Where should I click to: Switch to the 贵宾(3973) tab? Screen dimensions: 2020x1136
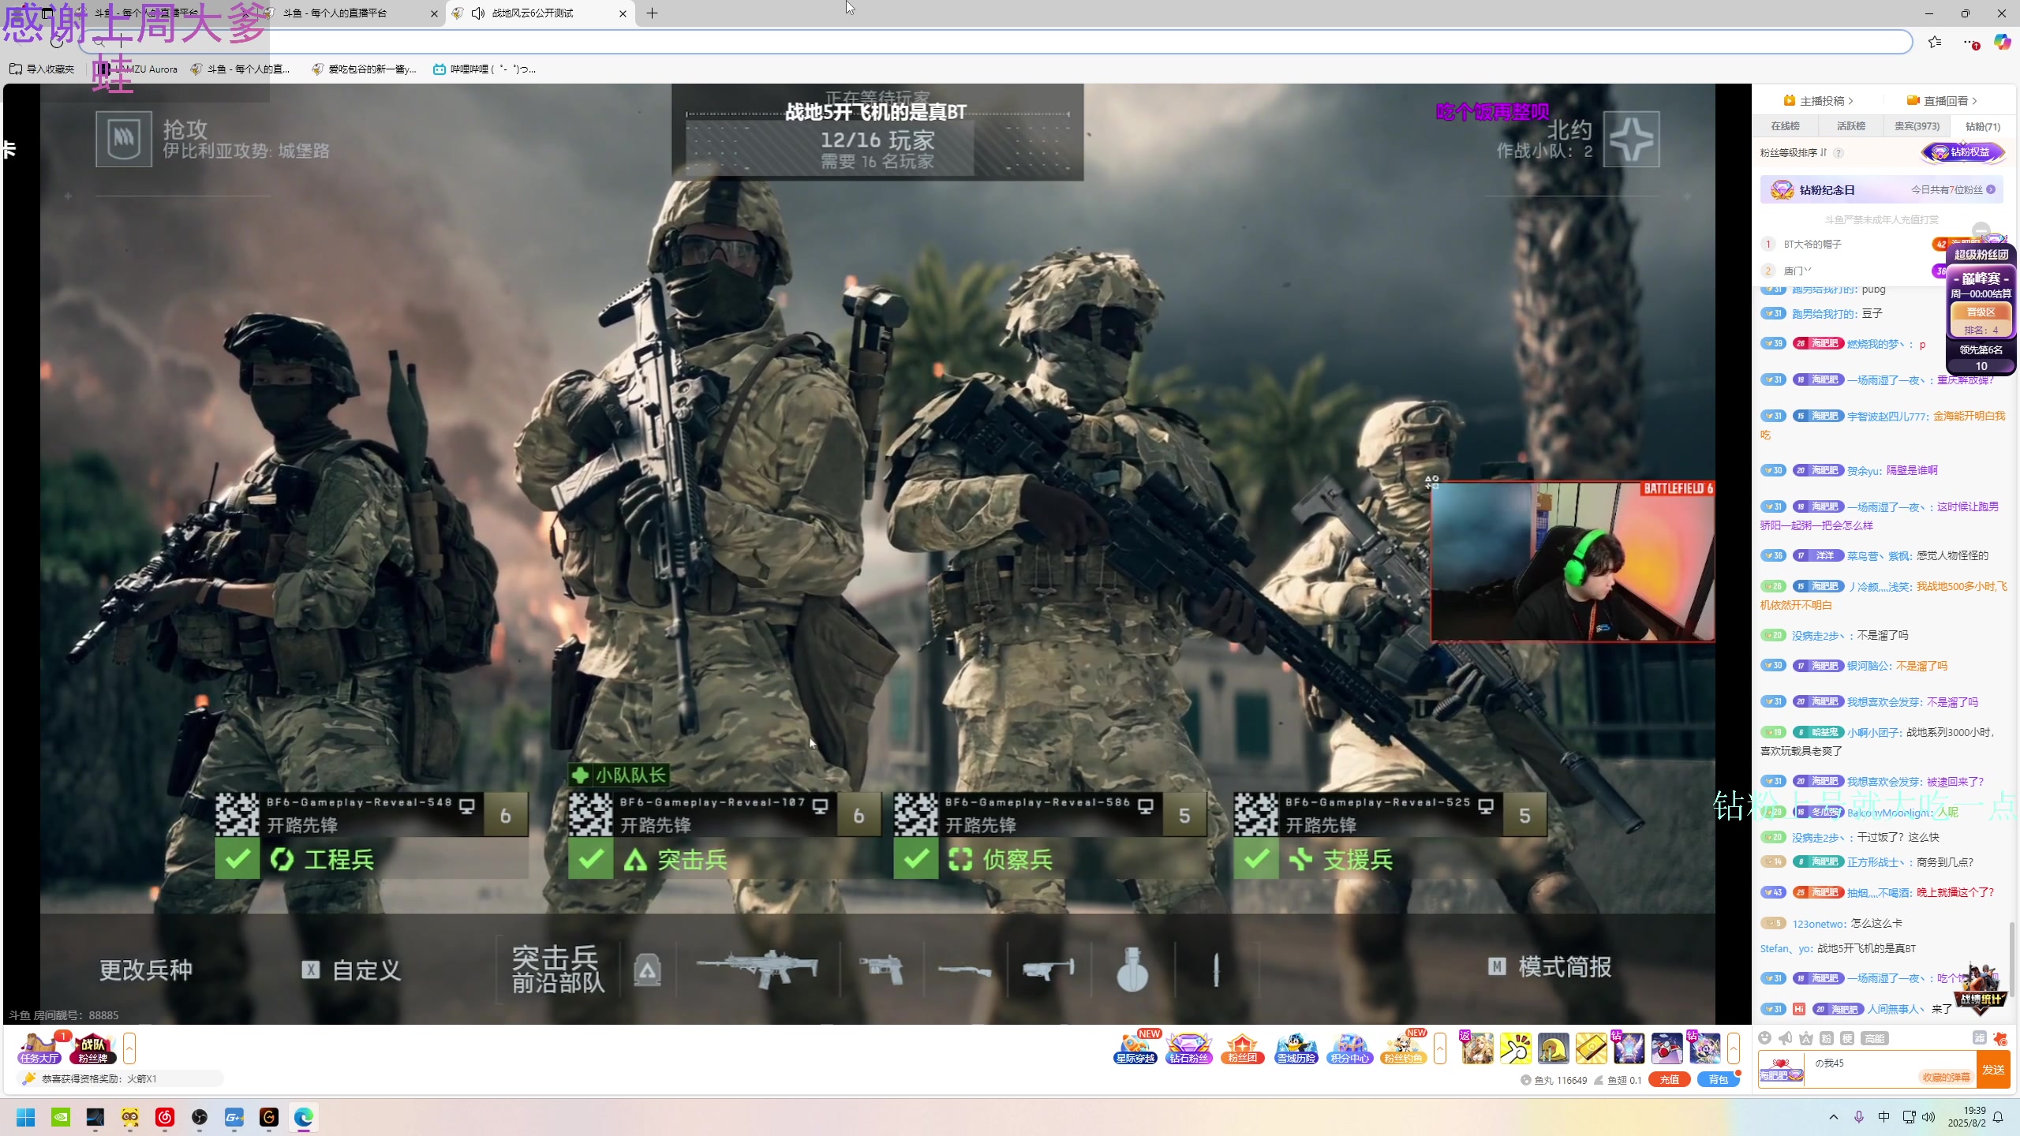[x=1917, y=126]
